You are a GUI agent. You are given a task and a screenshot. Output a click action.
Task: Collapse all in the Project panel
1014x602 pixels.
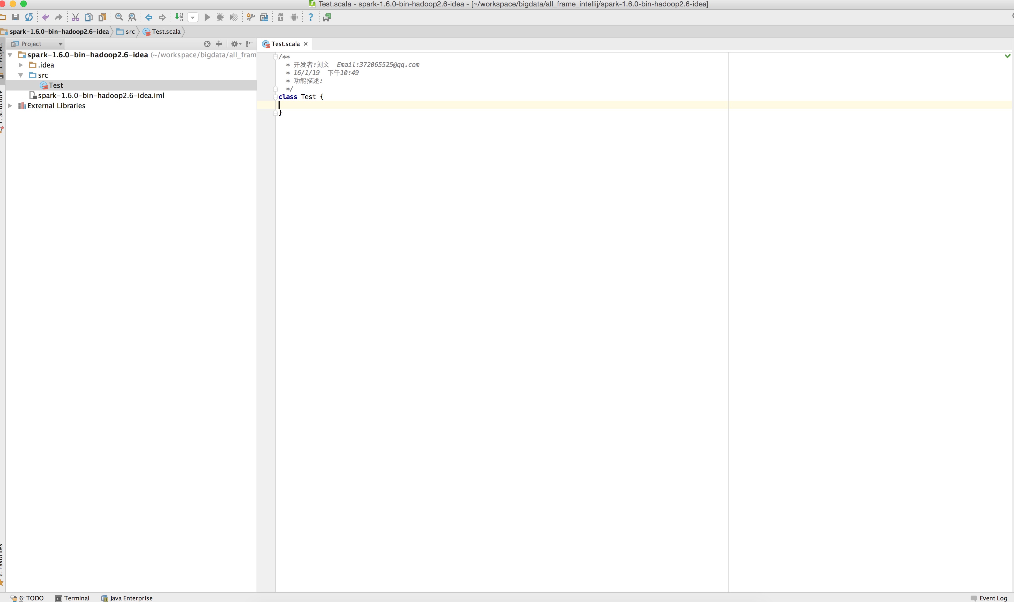pyautogui.click(x=219, y=44)
